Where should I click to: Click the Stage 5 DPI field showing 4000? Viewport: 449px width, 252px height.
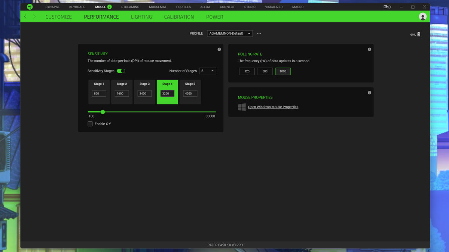(x=190, y=94)
